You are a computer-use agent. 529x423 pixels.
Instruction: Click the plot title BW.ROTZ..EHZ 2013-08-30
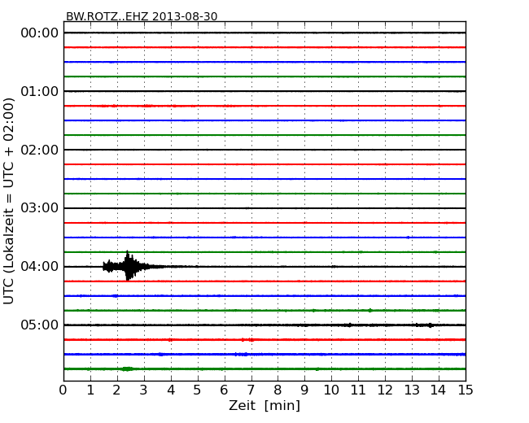(142, 16)
